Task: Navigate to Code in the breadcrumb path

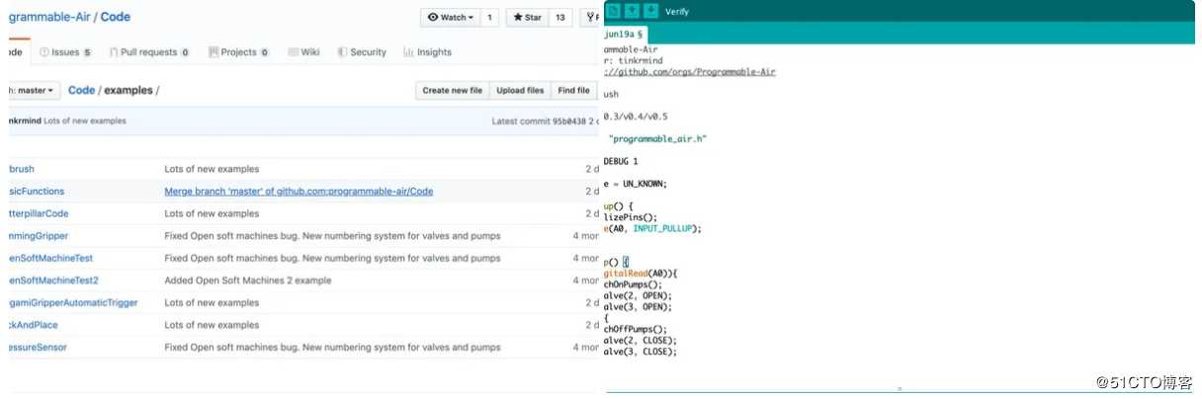Action: pyautogui.click(x=81, y=90)
